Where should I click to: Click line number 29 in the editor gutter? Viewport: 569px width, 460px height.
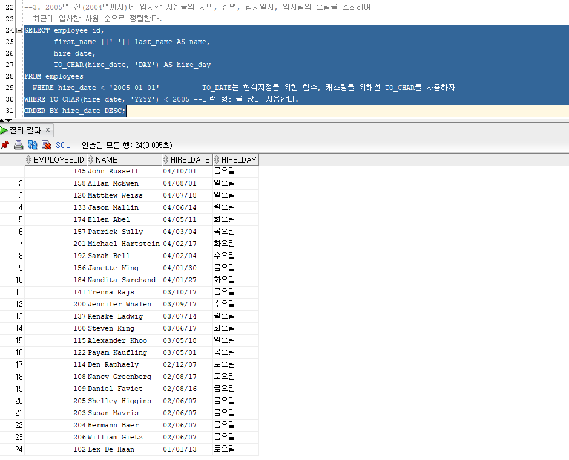[10, 88]
